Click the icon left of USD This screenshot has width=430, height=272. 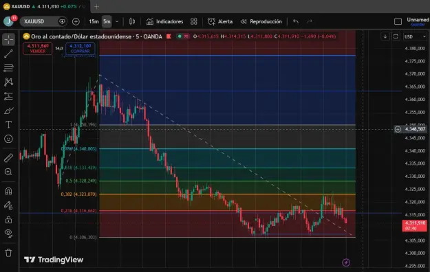point(396,36)
